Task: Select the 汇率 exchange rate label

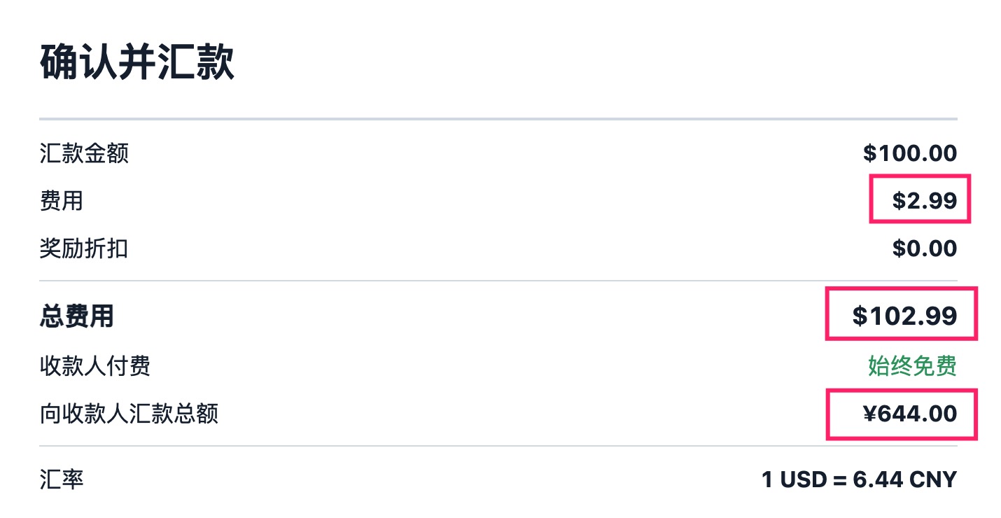Action: point(62,479)
